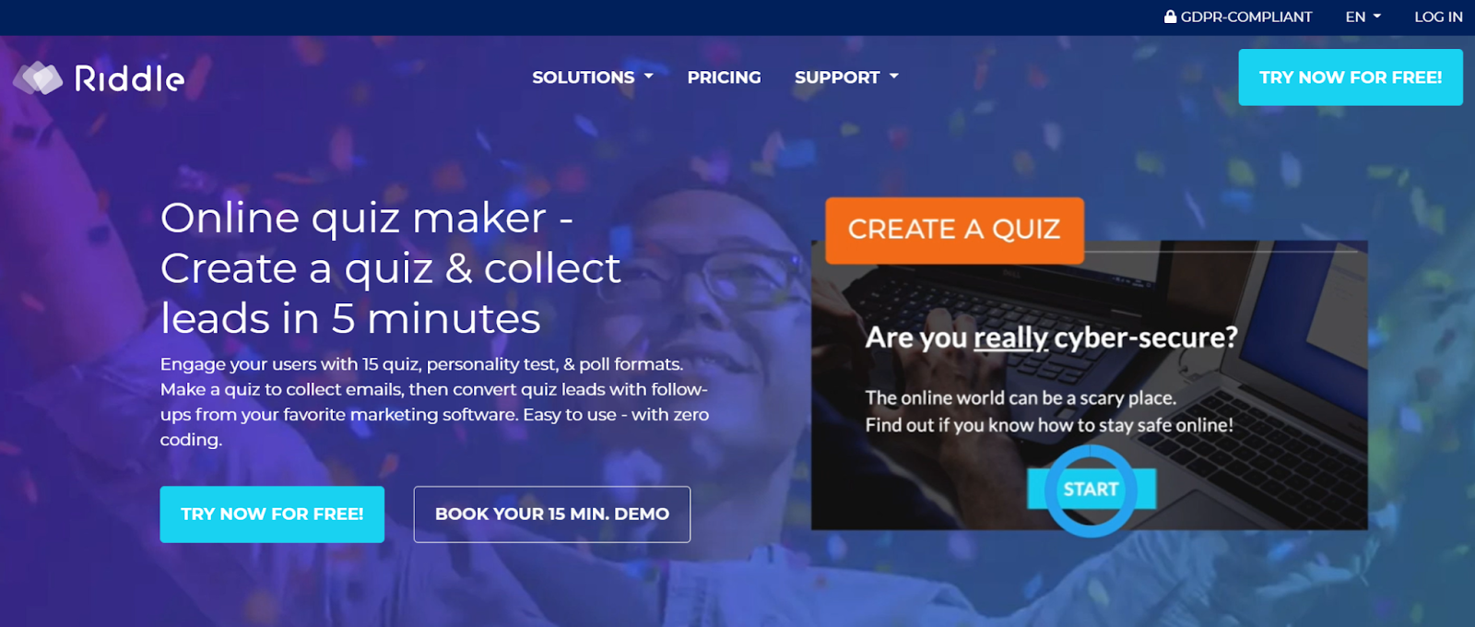
Task: Open the PRICING menu item
Action: point(724,77)
